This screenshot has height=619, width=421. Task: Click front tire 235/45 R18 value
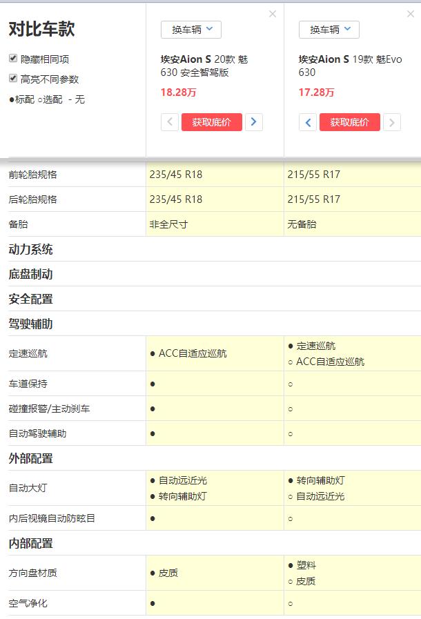point(176,175)
